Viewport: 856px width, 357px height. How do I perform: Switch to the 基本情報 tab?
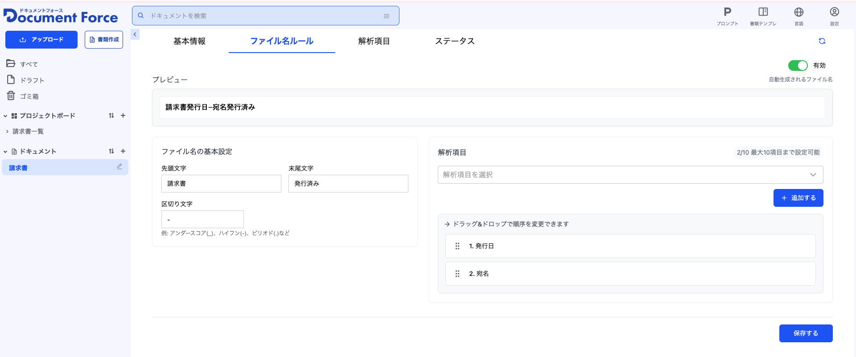[189, 41]
